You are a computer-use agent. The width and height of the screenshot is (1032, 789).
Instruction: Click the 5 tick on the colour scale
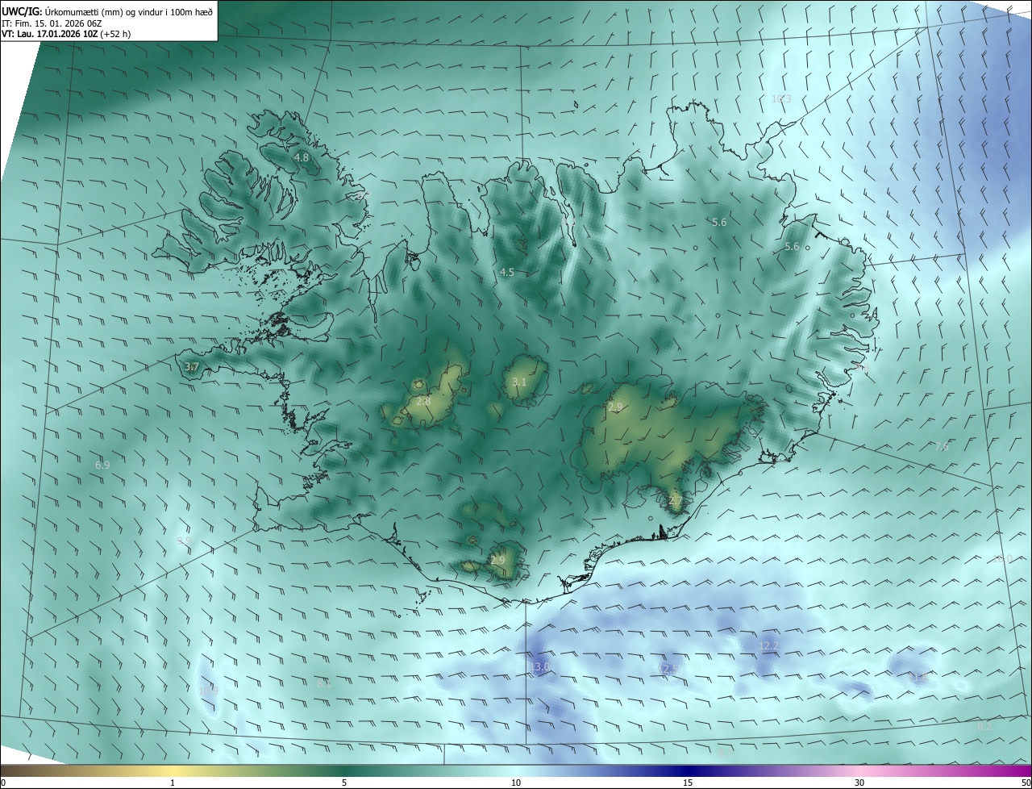(344, 783)
